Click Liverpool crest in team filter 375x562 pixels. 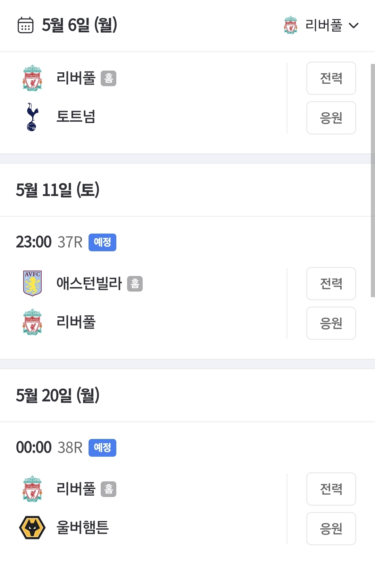(290, 25)
